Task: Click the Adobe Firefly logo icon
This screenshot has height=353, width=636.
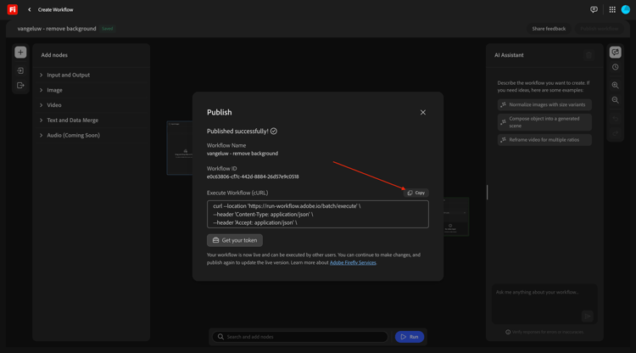Action: pyautogui.click(x=13, y=9)
